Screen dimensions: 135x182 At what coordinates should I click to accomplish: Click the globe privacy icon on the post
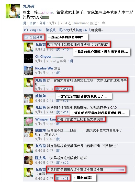[104, 23]
